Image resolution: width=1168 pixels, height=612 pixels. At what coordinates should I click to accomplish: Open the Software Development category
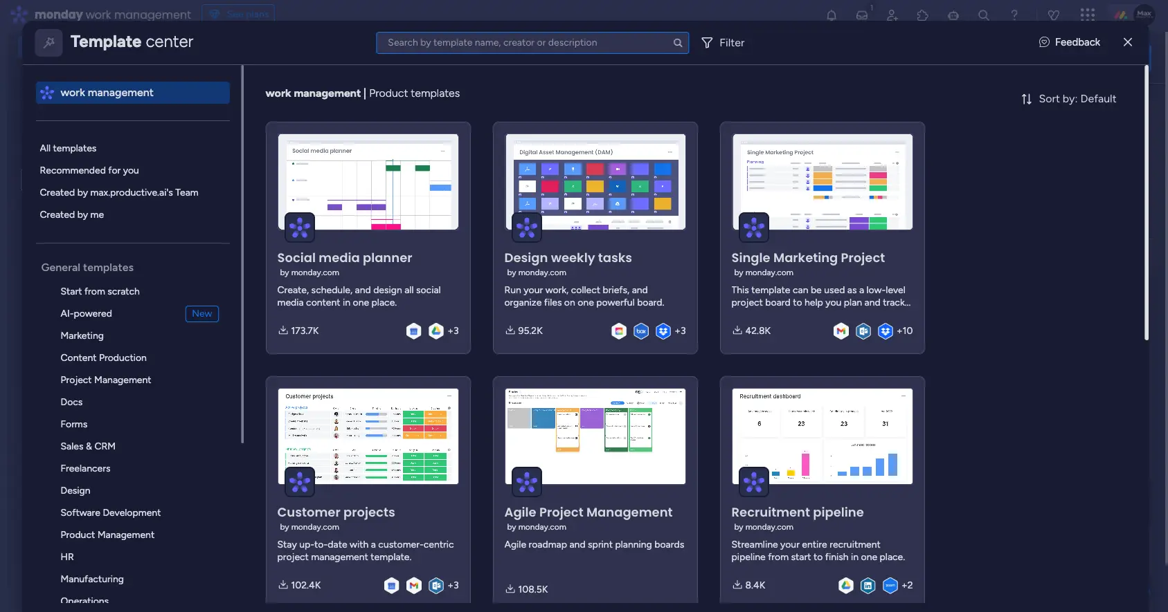tap(110, 512)
